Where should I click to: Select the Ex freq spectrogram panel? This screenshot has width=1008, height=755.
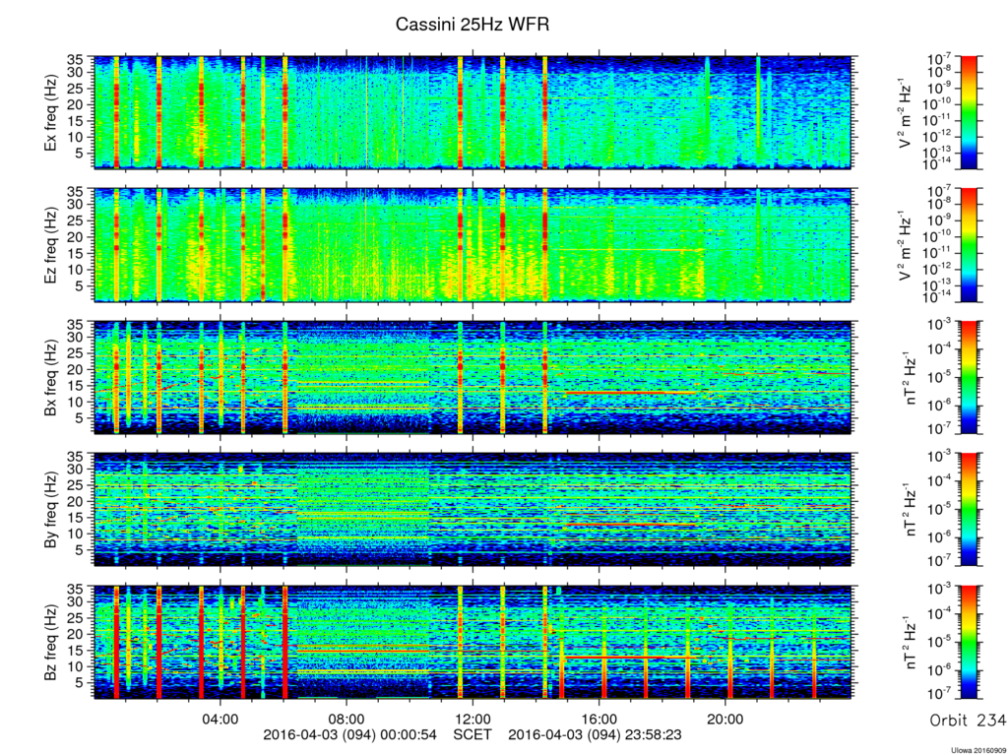(x=473, y=112)
